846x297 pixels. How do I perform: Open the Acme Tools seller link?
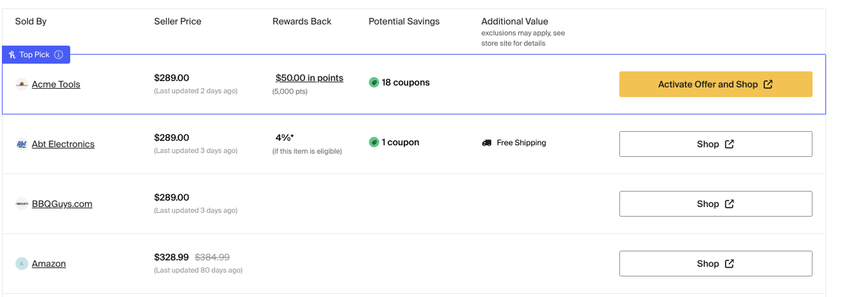pyautogui.click(x=56, y=84)
